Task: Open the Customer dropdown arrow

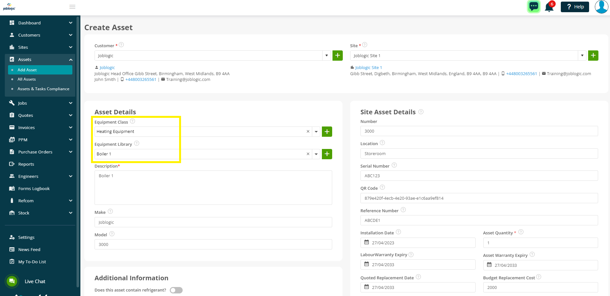Action: (326, 56)
